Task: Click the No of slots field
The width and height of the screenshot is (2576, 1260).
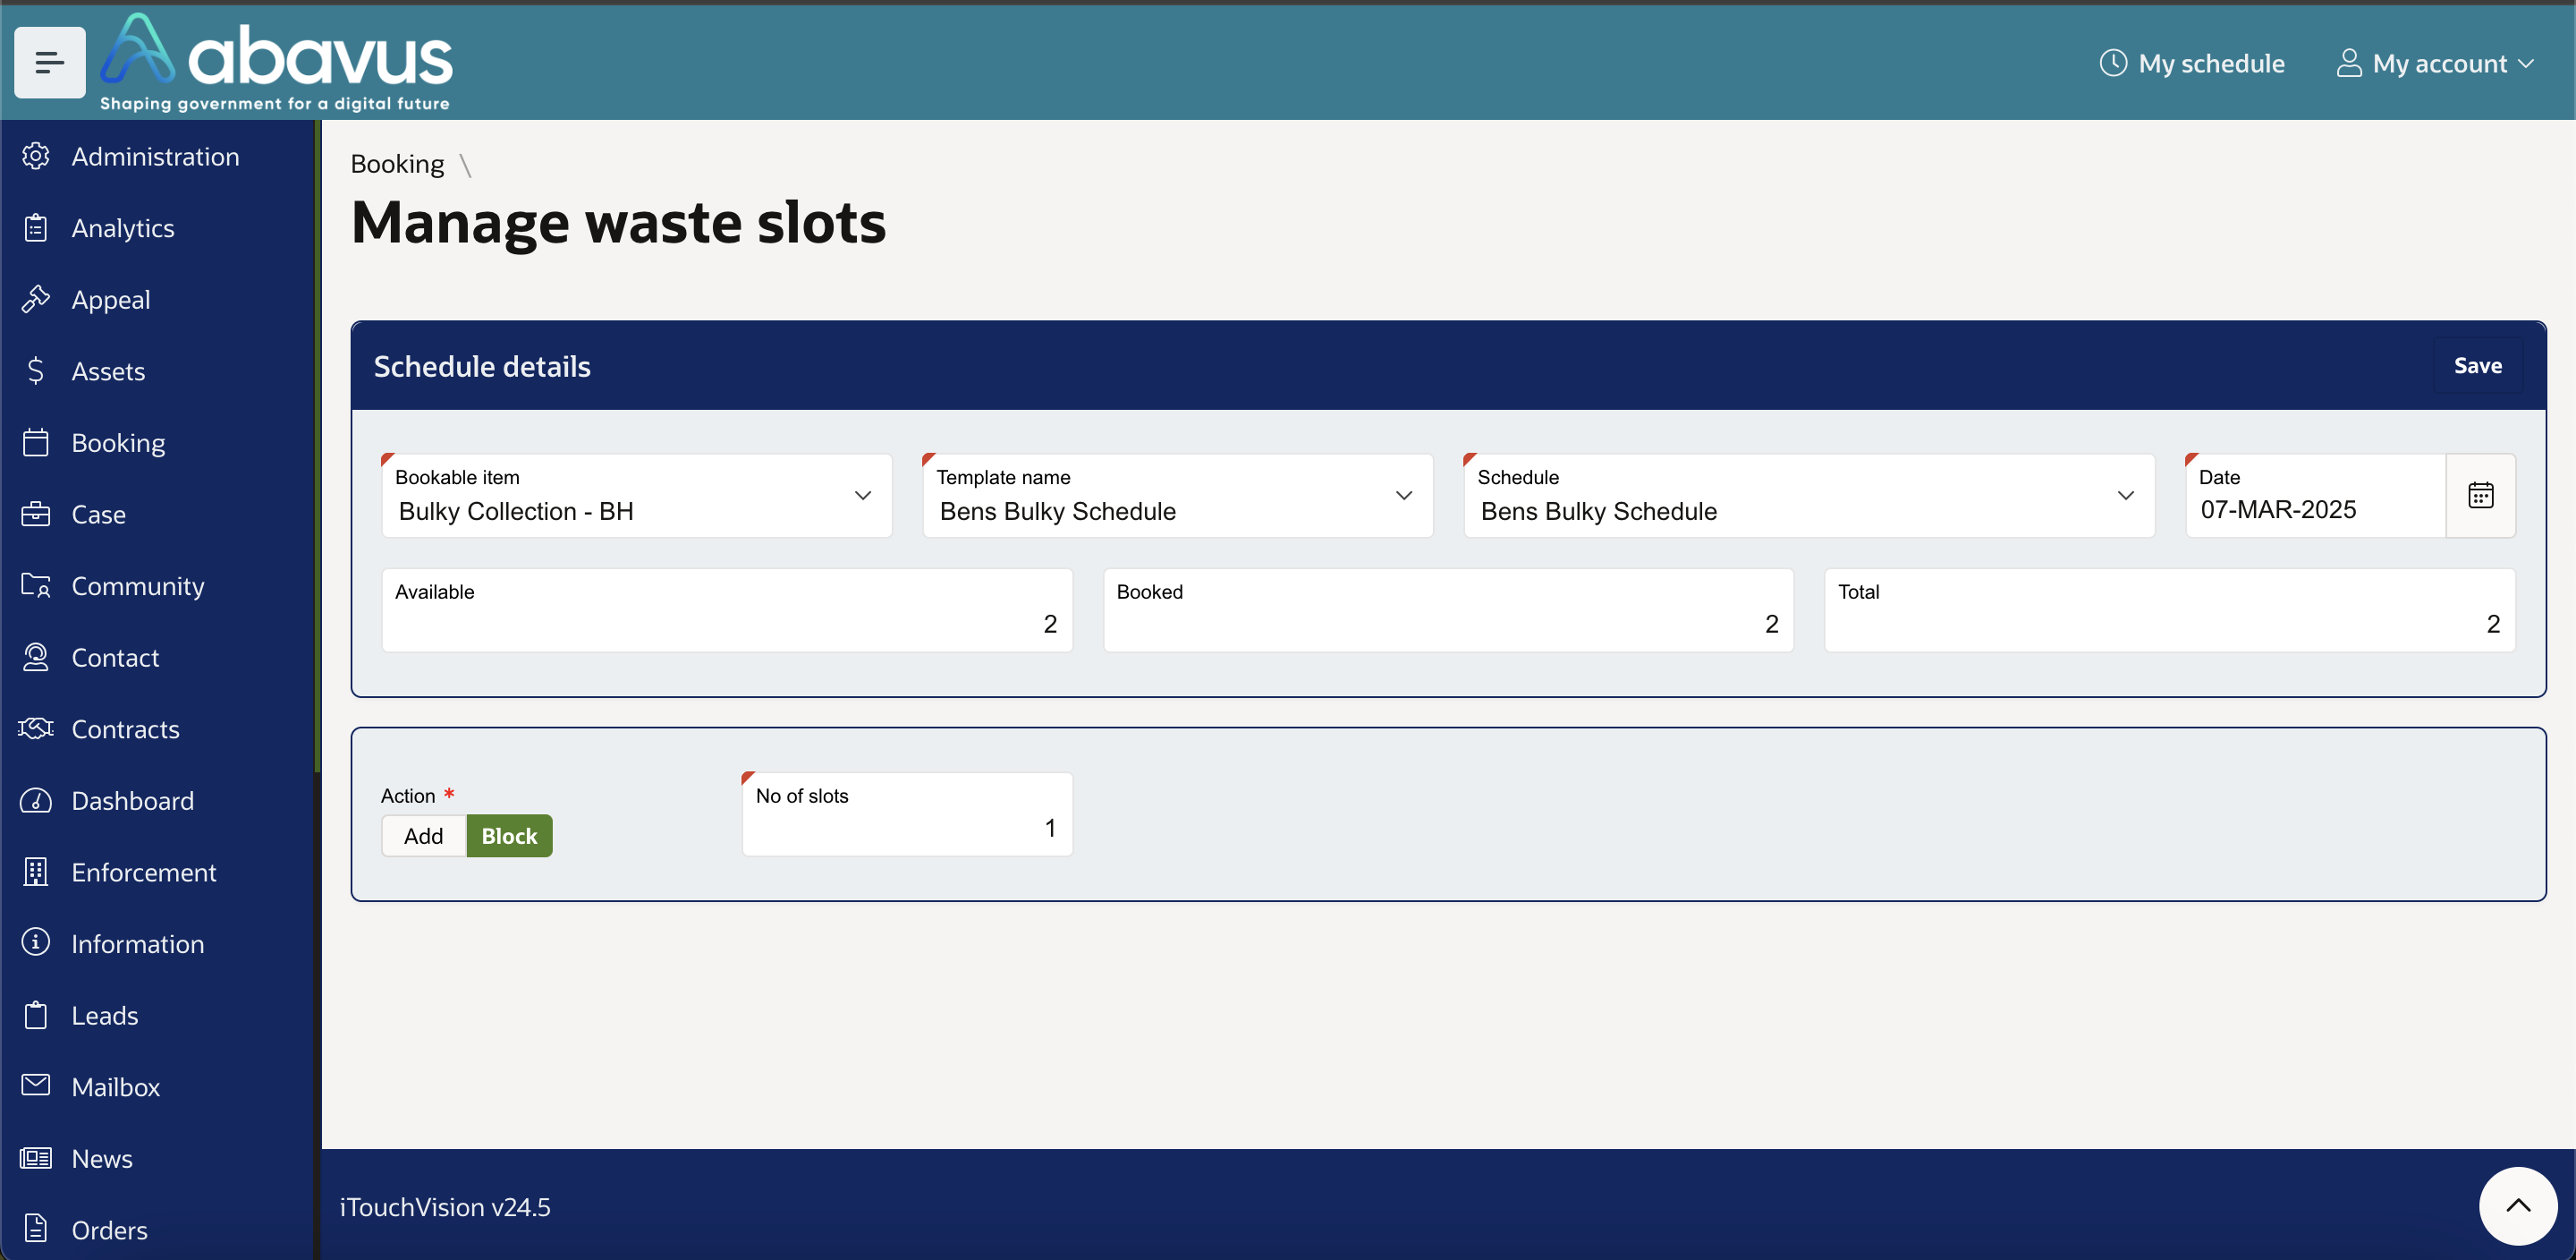Action: click(x=906, y=826)
